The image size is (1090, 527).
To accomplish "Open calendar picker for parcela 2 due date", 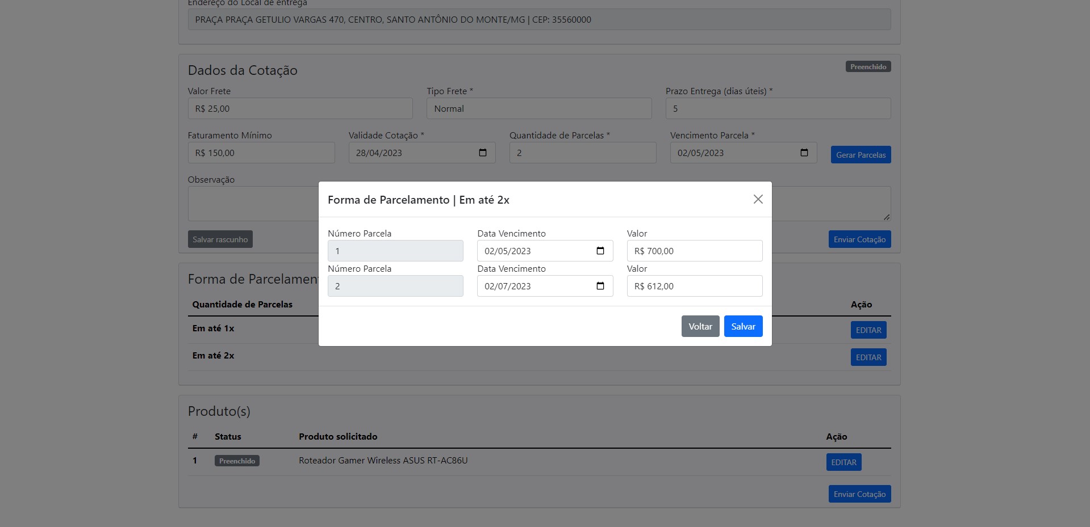I will pos(600,286).
